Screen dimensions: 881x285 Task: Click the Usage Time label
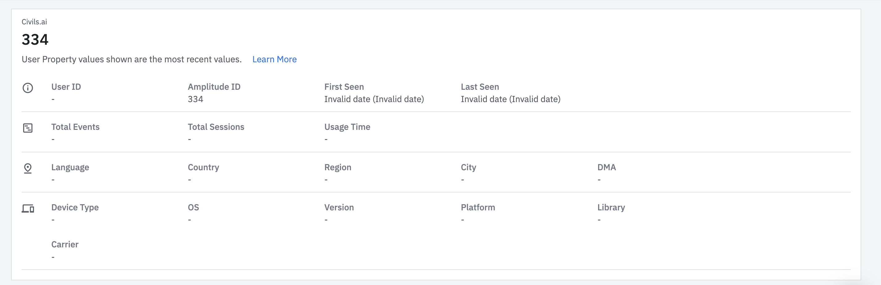click(x=347, y=127)
